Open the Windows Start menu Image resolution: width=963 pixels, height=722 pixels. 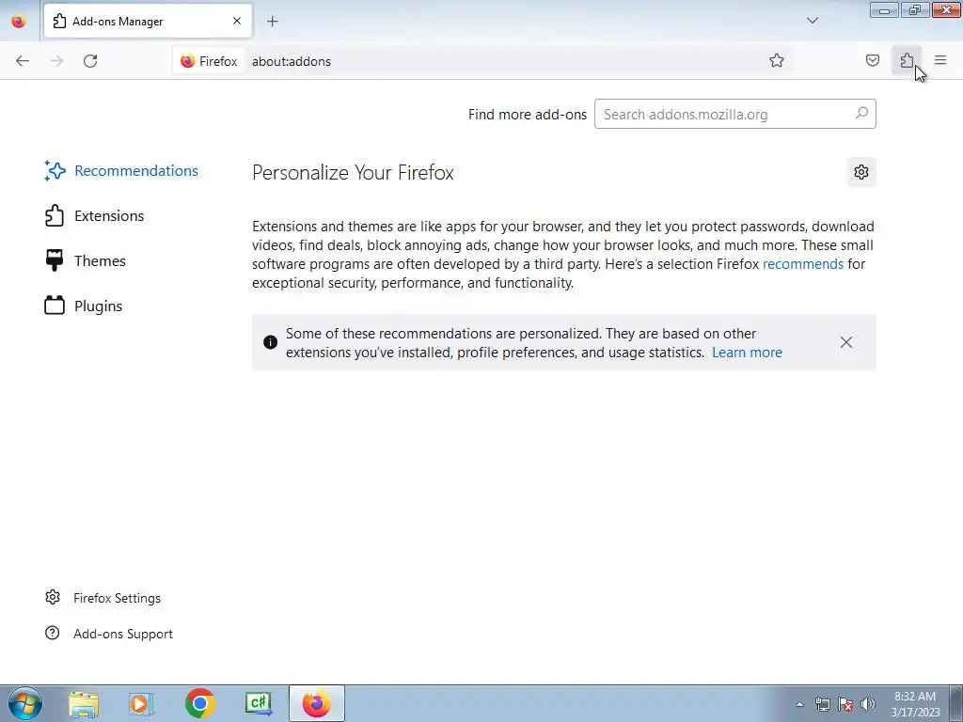[24, 703]
